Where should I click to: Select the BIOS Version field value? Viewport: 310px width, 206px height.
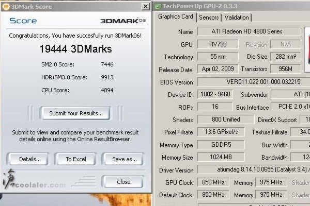254,82
